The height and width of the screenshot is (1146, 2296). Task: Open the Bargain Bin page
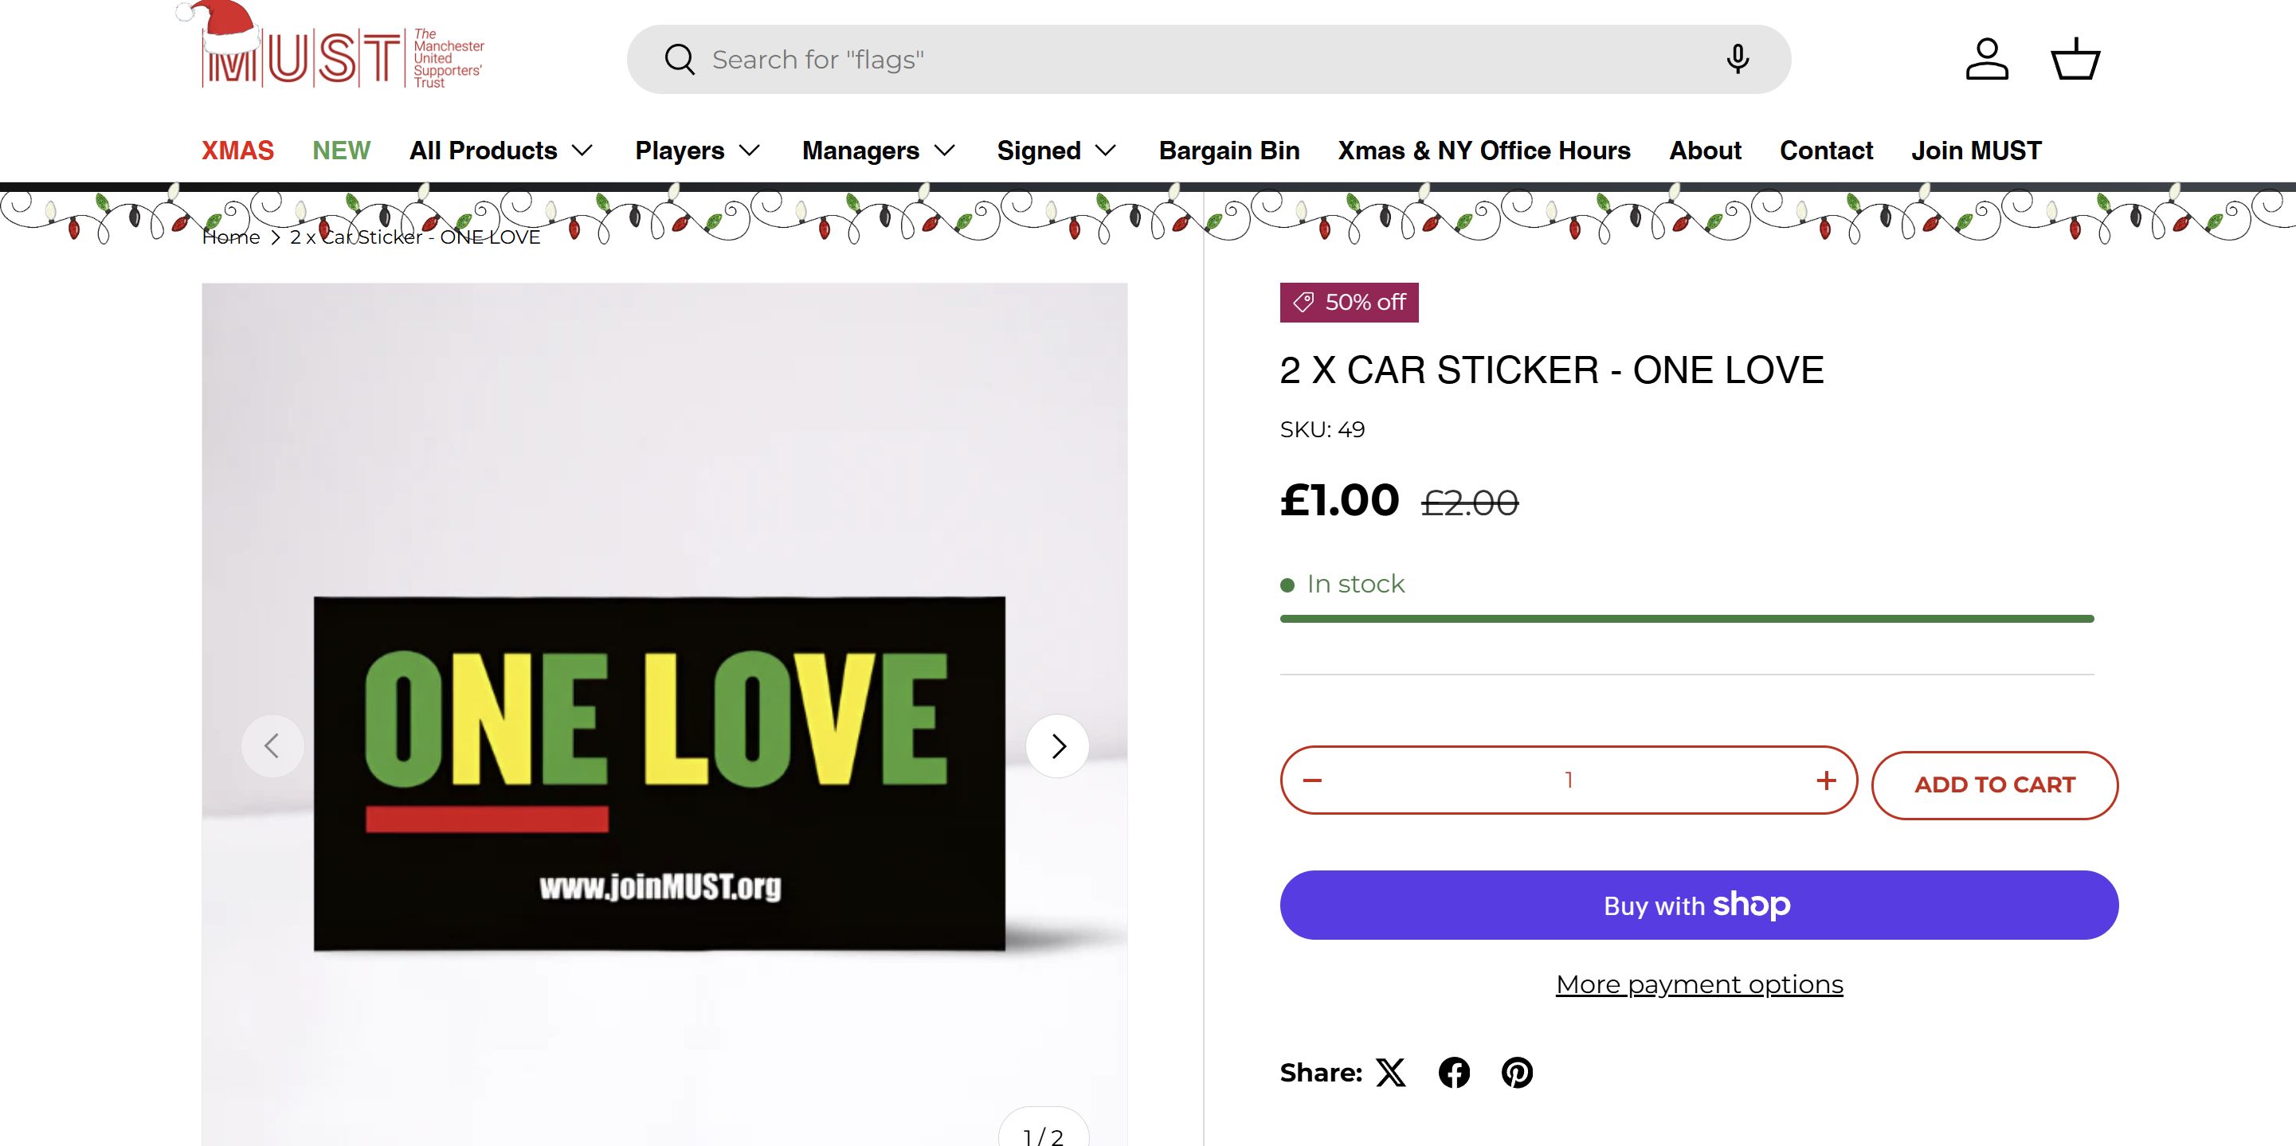pos(1228,151)
